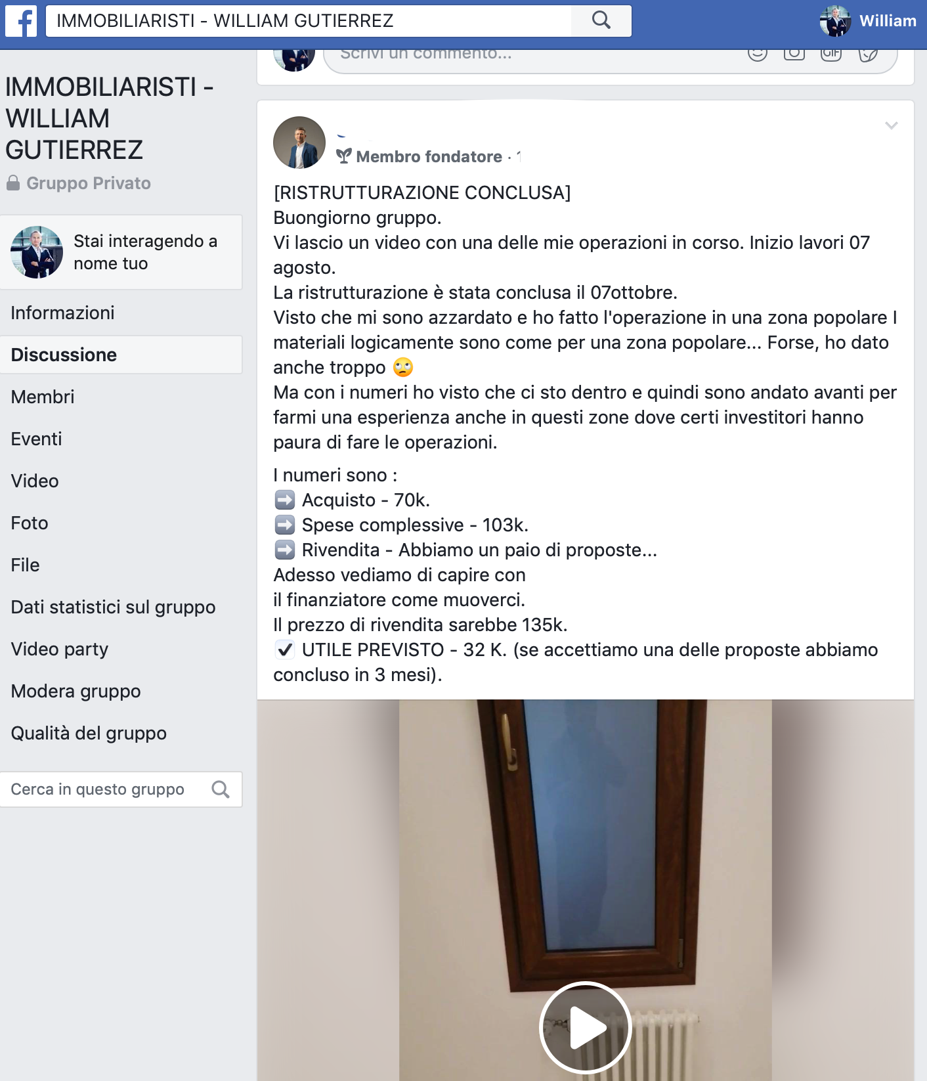
Task: Open Facebook home via logo icon
Action: pyautogui.click(x=21, y=20)
